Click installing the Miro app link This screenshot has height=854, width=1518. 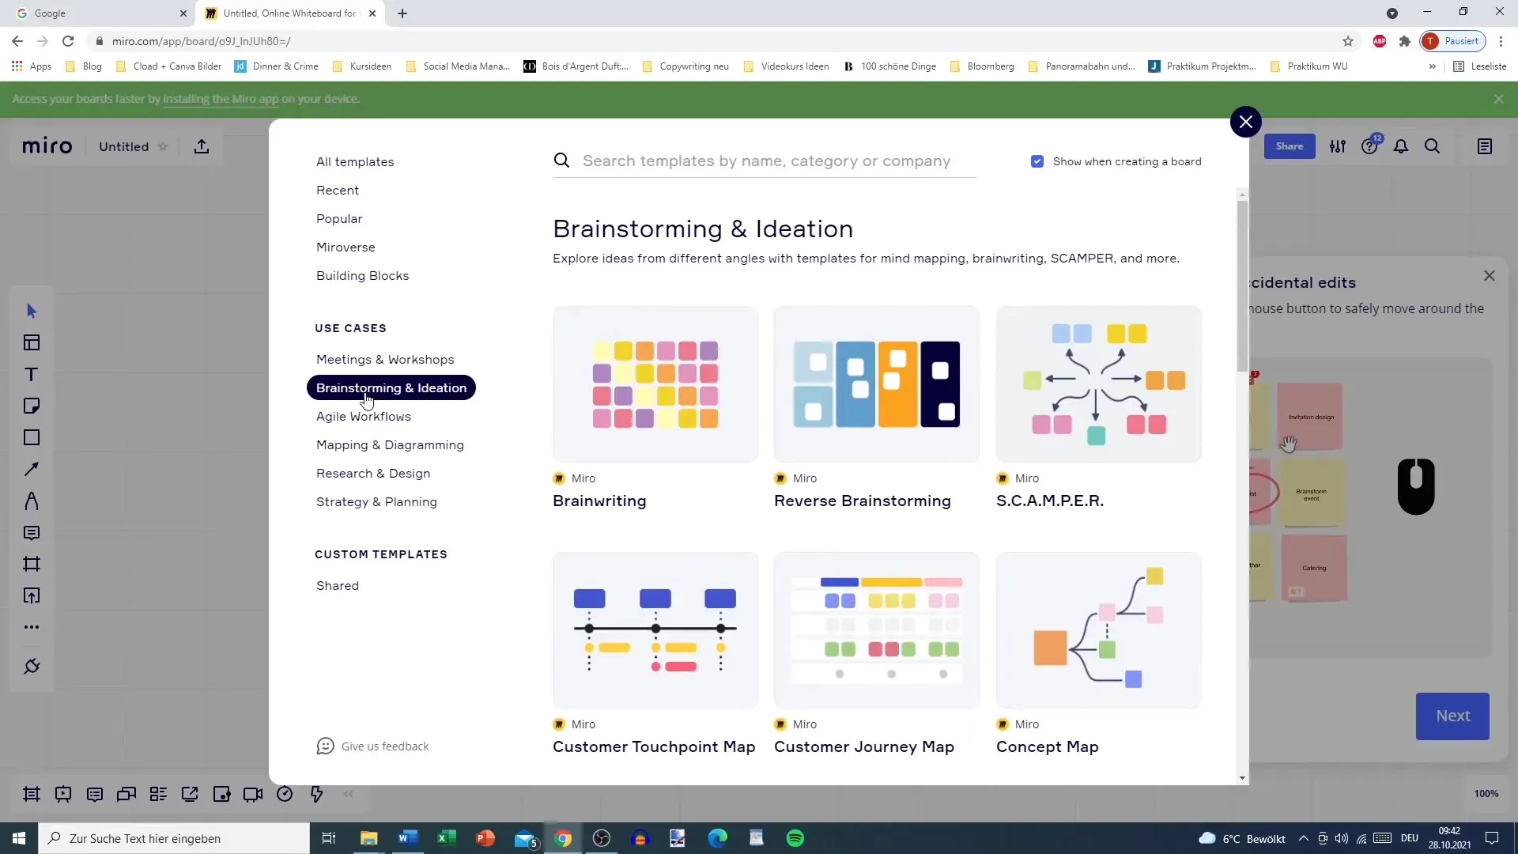(x=221, y=99)
